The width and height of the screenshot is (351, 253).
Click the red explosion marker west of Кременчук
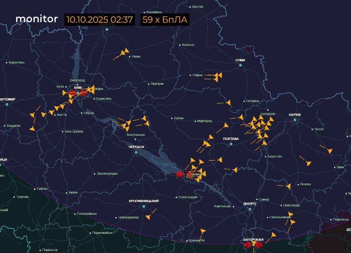click(180, 174)
